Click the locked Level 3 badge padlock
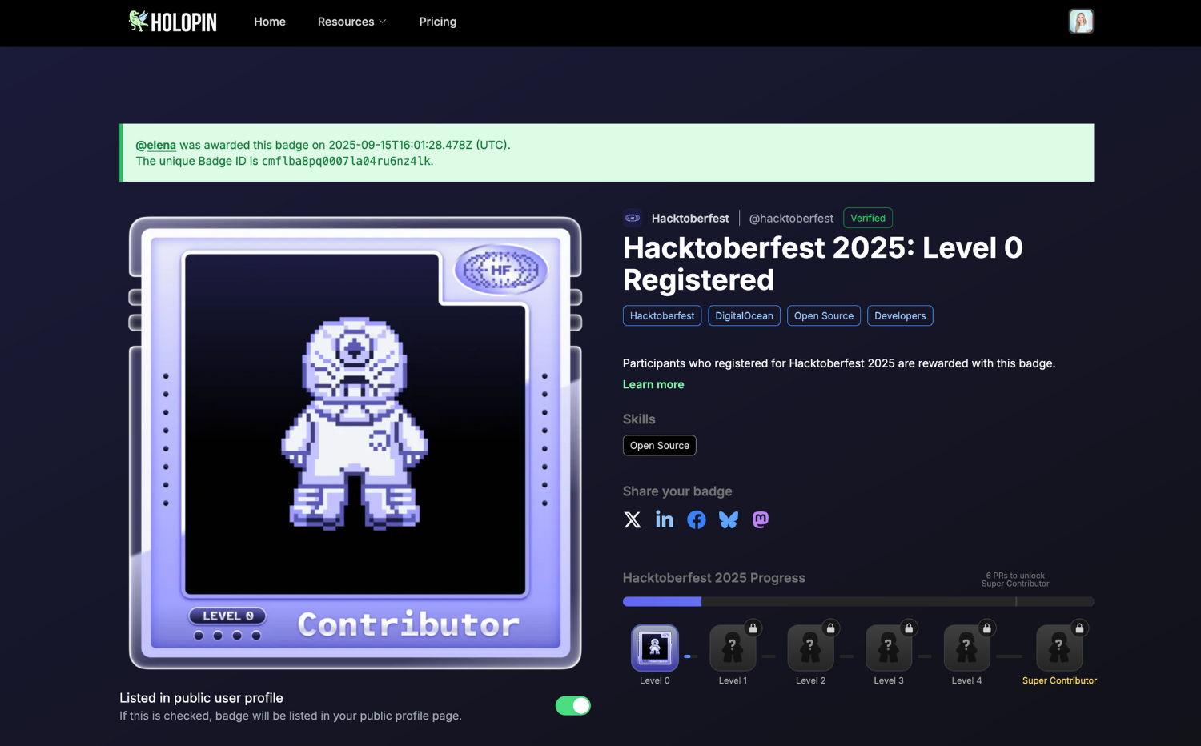 [908, 628]
